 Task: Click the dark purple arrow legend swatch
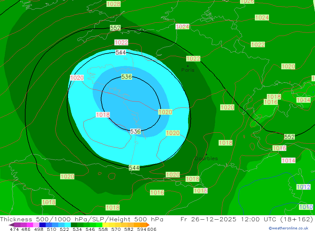(11, 225)
